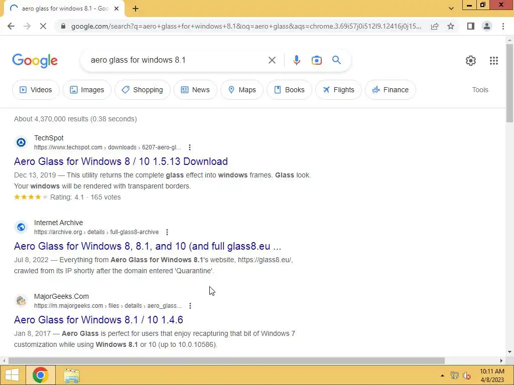Screen dimensions: 514x385
Task: Switch to Images results
Action: click(87, 90)
